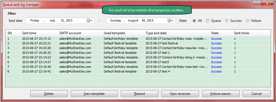Click Default festival template in row 2

pos(120,43)
